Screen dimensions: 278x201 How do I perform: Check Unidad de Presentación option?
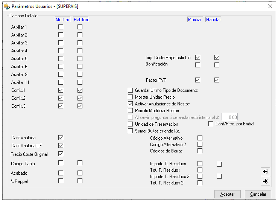131,124
